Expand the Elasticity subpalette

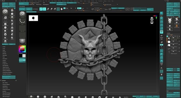4,54
